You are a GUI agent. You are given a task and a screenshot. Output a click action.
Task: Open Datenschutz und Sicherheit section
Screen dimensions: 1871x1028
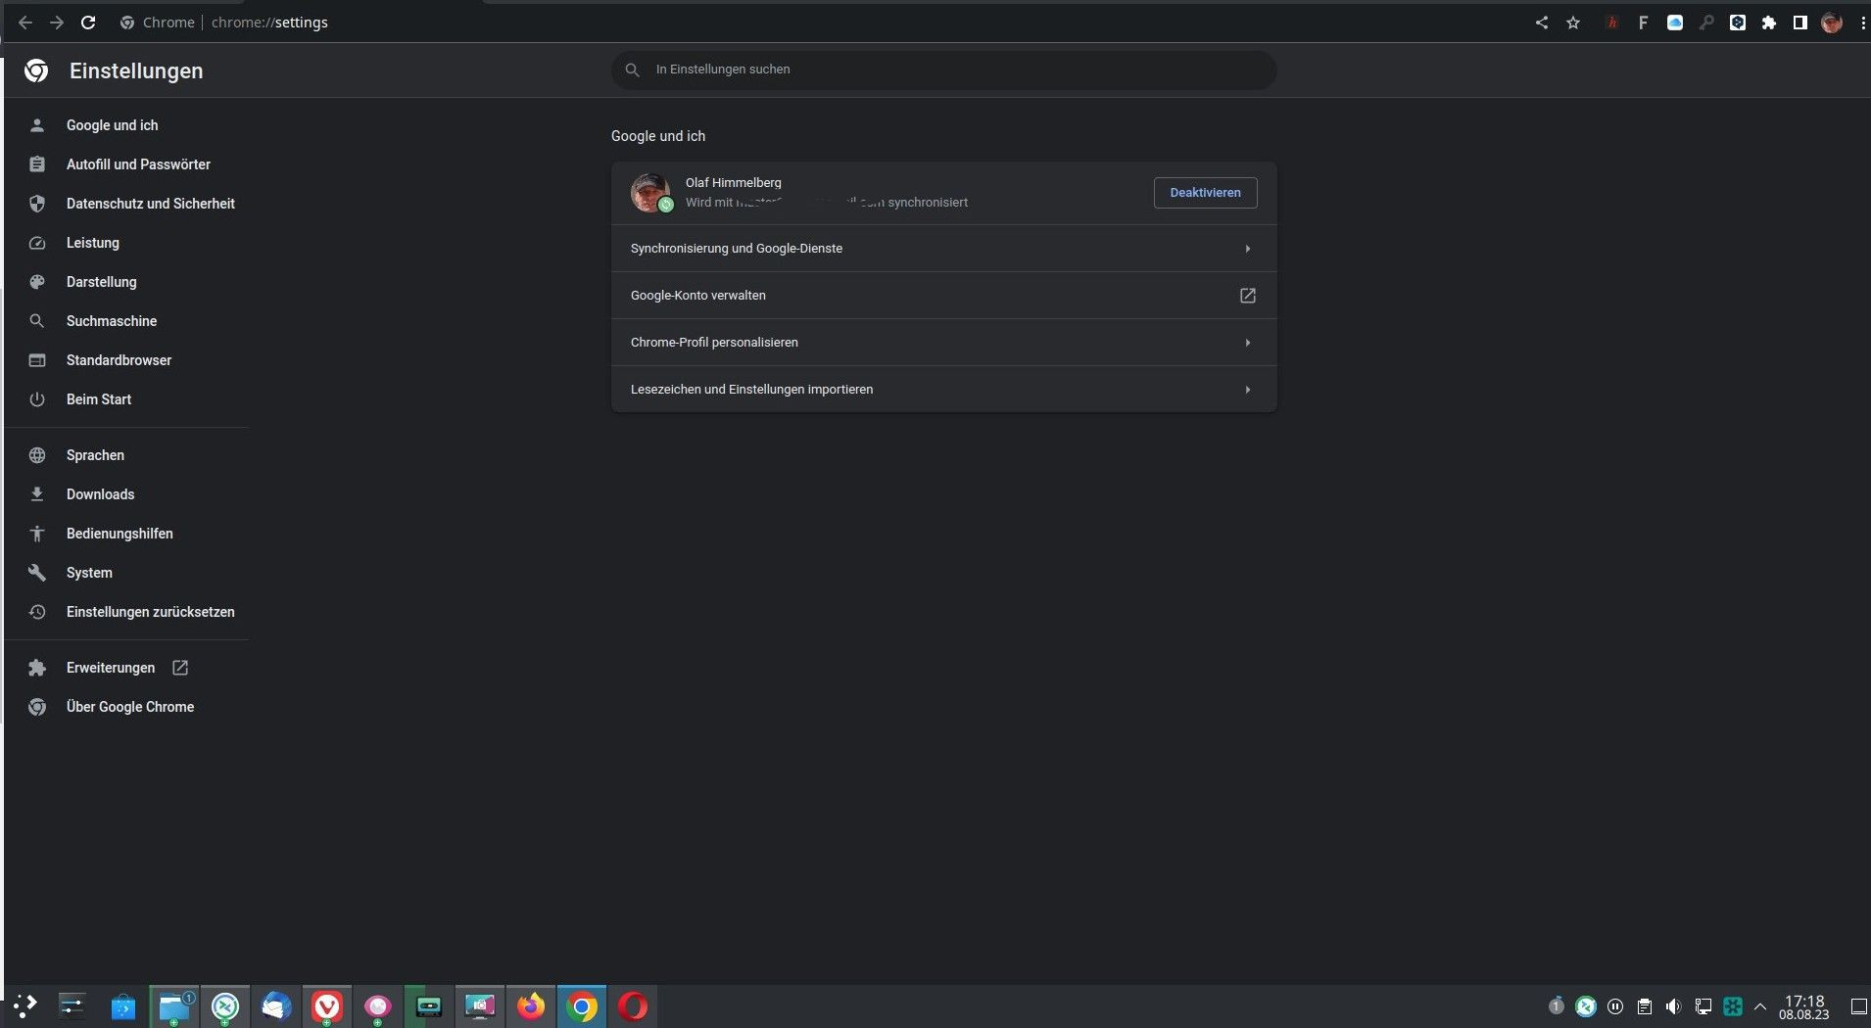pyautogui.click(x=150, y=204)
